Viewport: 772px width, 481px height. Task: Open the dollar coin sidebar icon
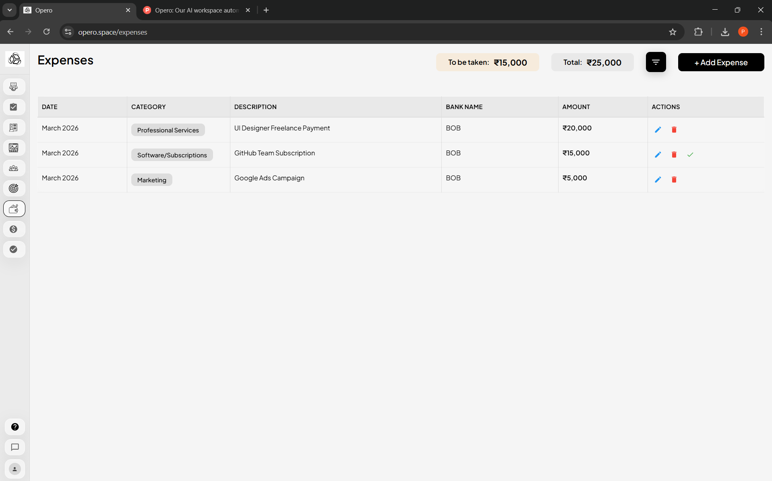[14, 229]
